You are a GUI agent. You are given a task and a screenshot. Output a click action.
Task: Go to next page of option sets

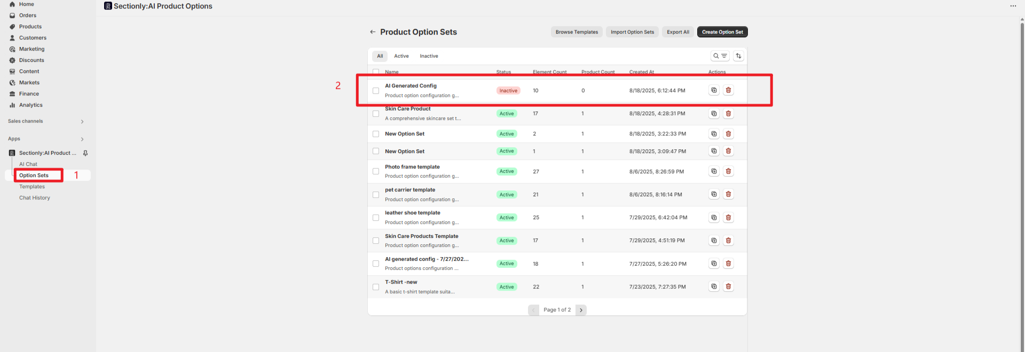tap(581, 310)
